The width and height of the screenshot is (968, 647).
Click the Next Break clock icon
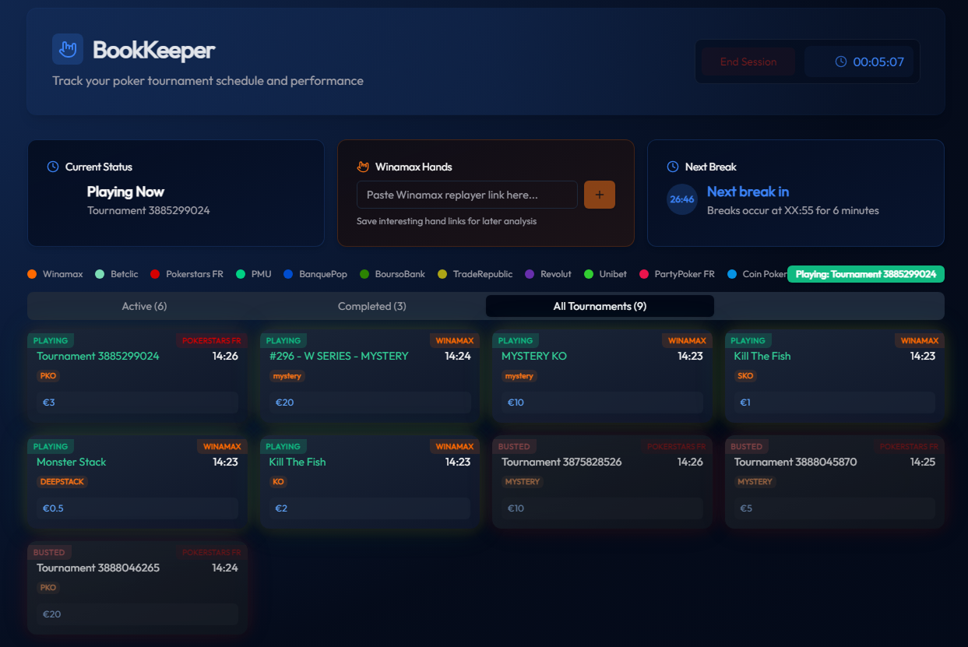pyautogui.click(x=672, y=167)
